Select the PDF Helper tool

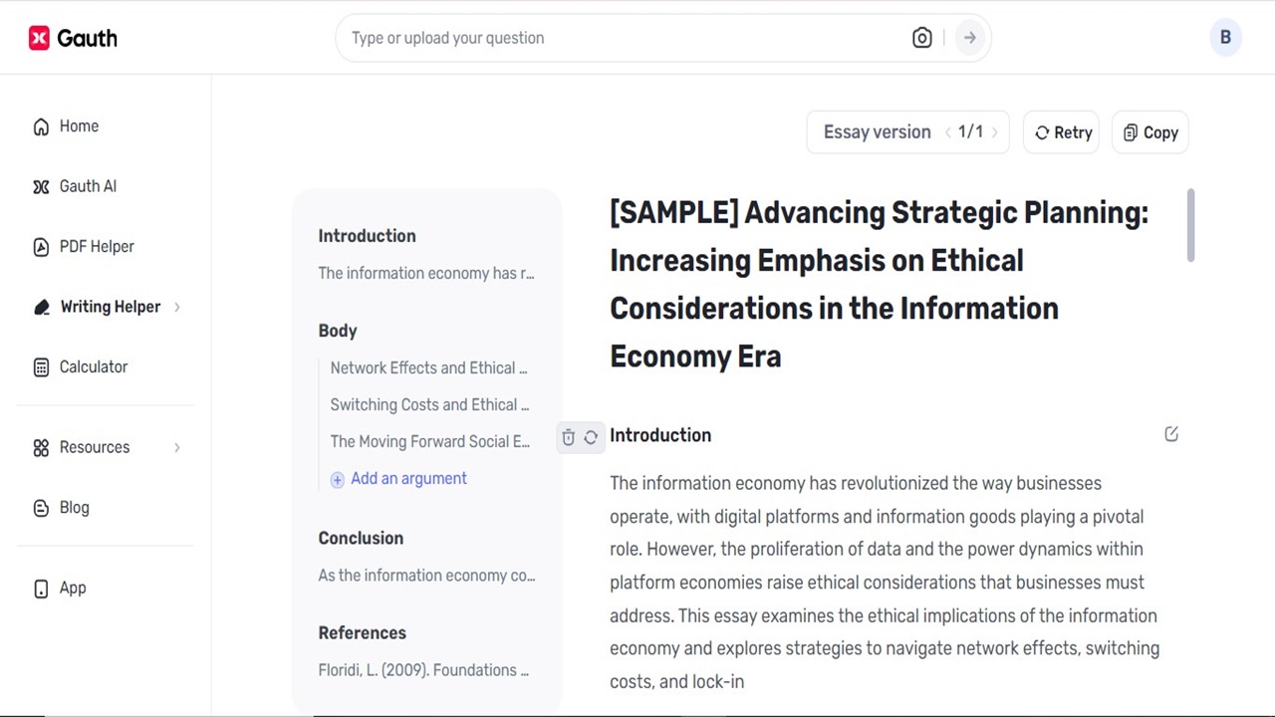[96, 246]
